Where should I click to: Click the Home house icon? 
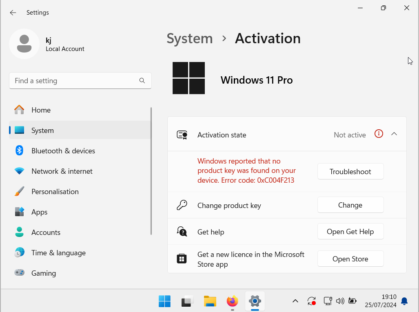[x=19, y=110]
